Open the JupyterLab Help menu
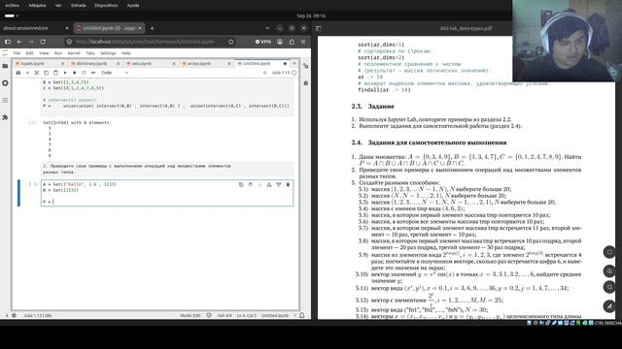 (x=126, y=53)
